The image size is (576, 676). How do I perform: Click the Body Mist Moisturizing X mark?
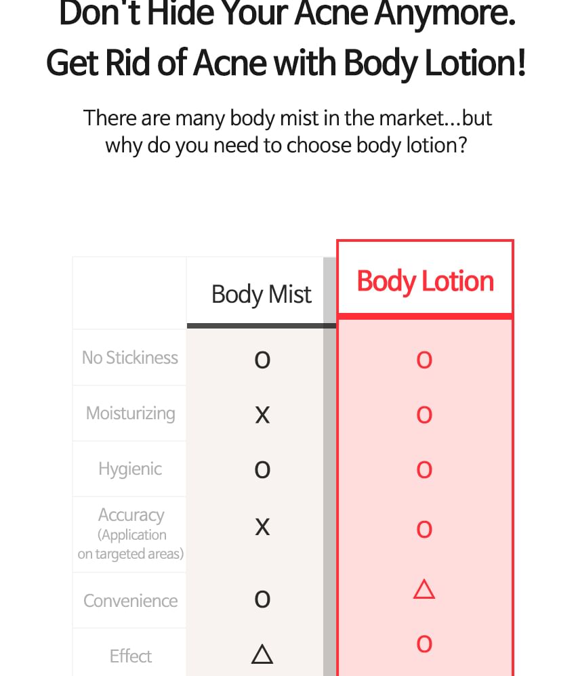tap(262, 415)
